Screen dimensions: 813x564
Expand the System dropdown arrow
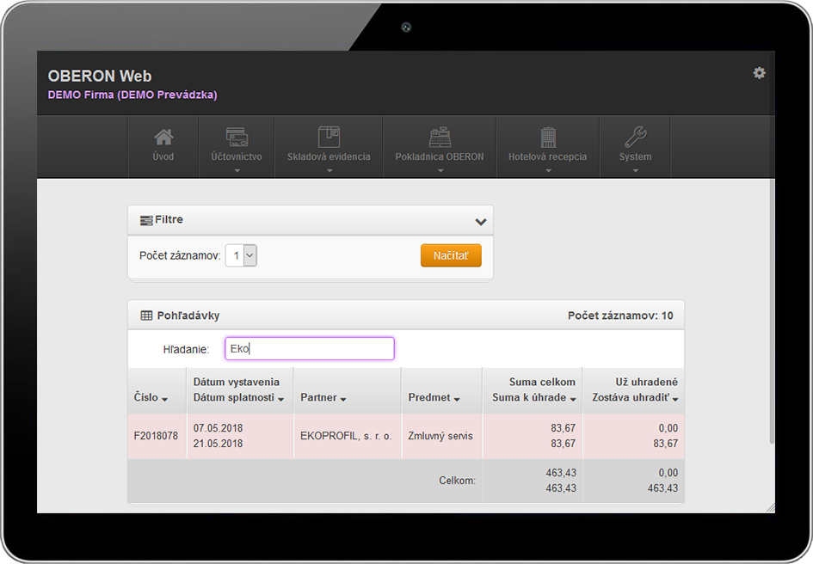coord(636,170)
